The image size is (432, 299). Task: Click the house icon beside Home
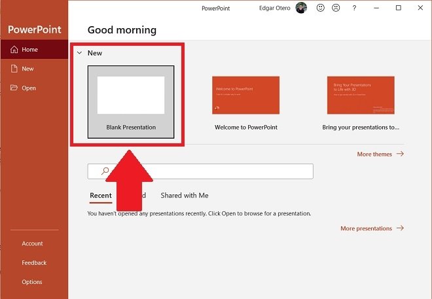coord(14,49)
